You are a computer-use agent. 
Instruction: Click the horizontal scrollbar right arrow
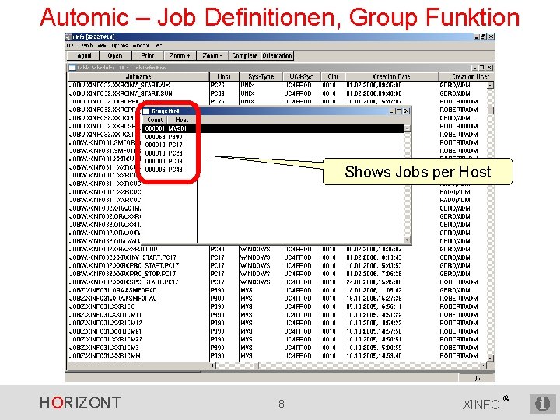[483, 366]
